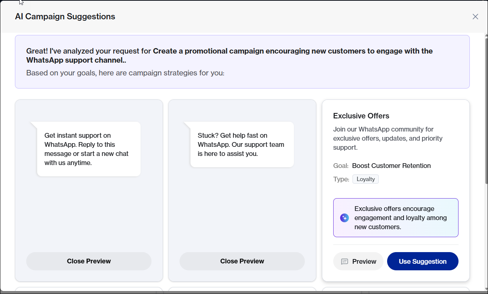The height and width of the screenshot is (294, 488).
Task: Click the AI Campaign Suggestions heading
Action: click(x=65, y=17)
